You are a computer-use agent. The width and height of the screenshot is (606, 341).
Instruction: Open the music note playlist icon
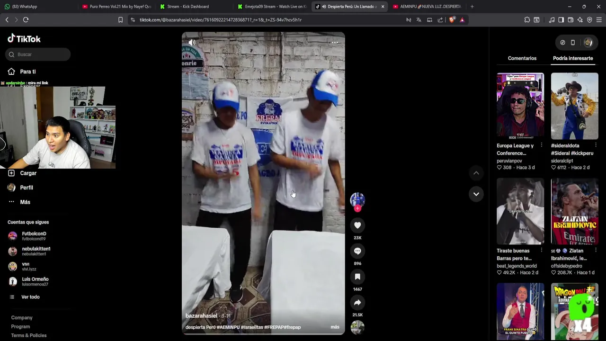point(552,20)
